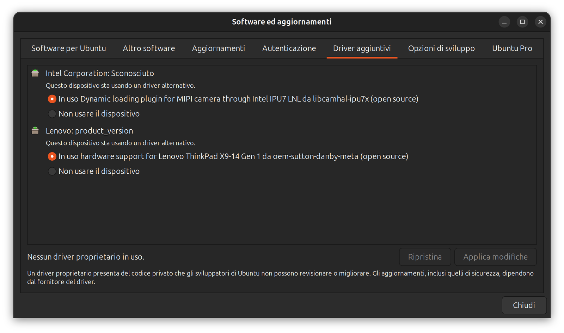Click the Intel Corporation: Sconosciuto heading

coord(100,73)
